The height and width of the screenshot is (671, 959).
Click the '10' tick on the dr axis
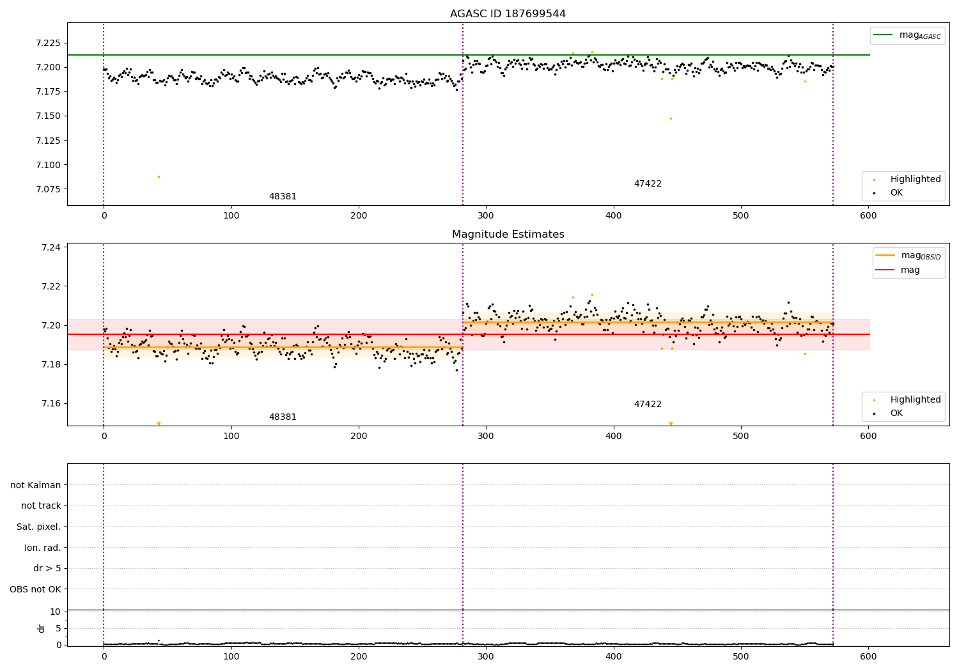pos(56,612)
